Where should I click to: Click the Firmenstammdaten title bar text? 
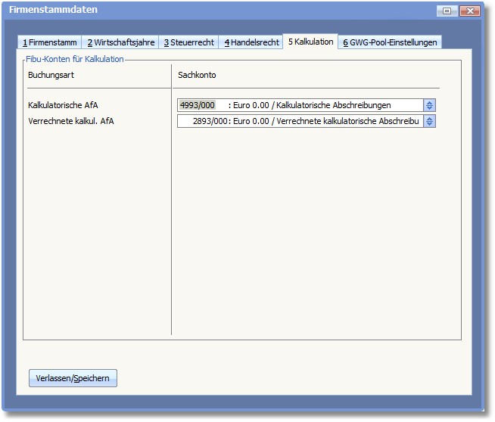point(53,10)
